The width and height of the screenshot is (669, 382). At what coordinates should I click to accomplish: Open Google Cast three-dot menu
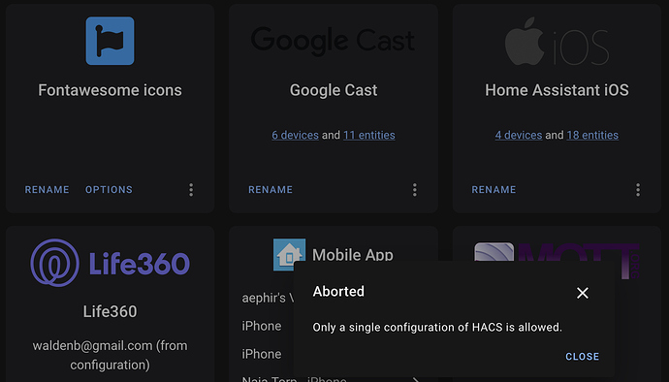point(415,190)
